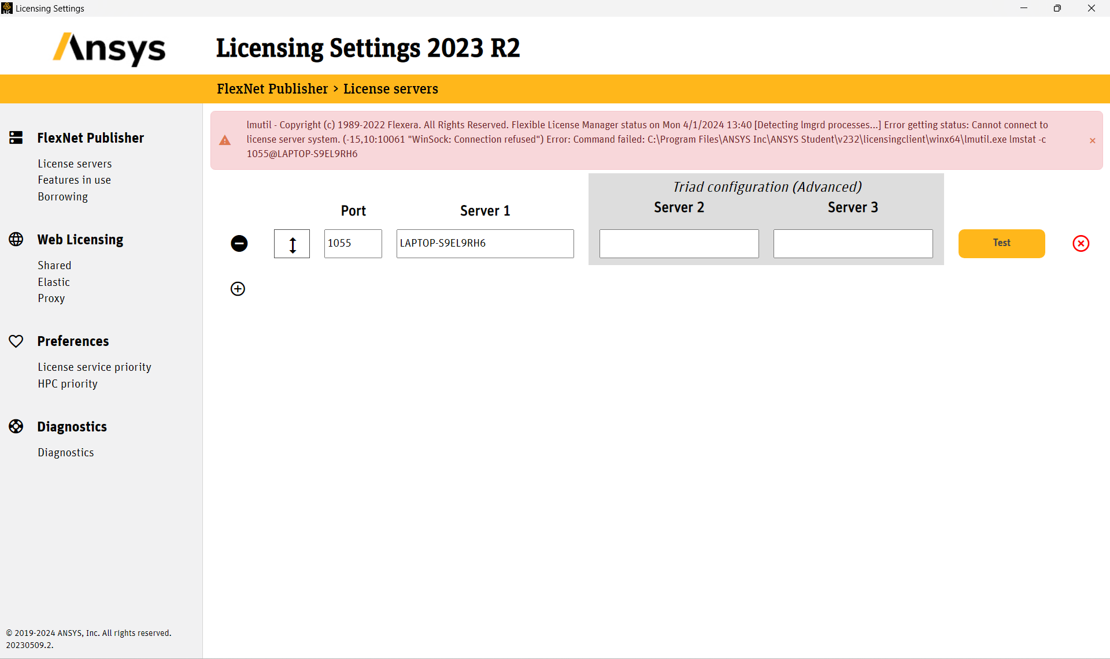Select Shared under Web Licensing
The width and height of the screenshot is (1110, 659).
tap(54, 265)
